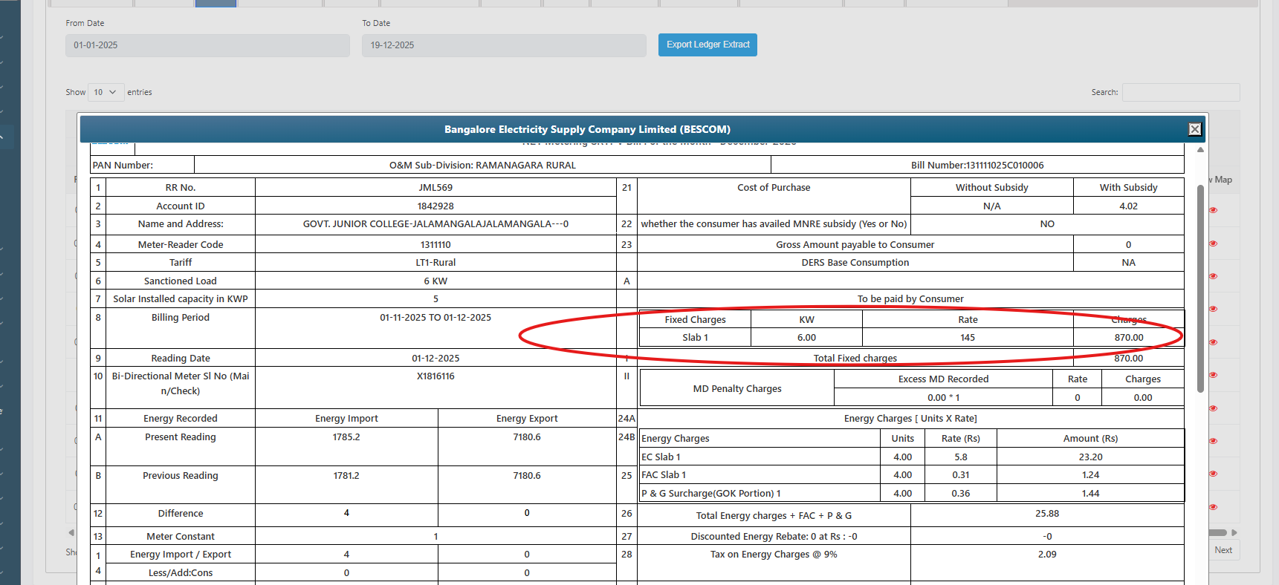This screenshot has width=1279, height=585.
Task: Click the left arrow of the table's horizontal scrollbar
Action: pos(71,532)
